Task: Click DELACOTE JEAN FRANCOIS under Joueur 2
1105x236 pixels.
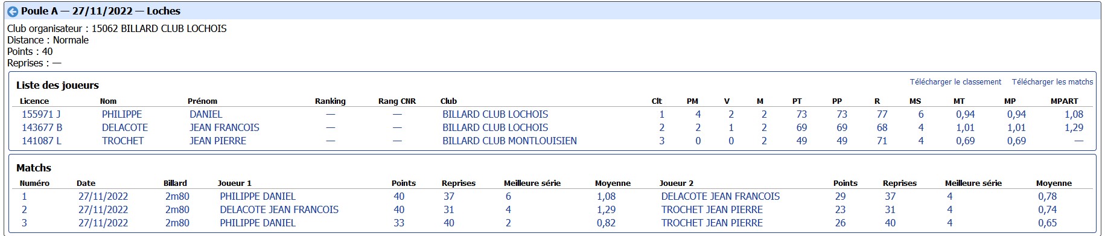Action: pyautogui.click(x=721, y=196)
